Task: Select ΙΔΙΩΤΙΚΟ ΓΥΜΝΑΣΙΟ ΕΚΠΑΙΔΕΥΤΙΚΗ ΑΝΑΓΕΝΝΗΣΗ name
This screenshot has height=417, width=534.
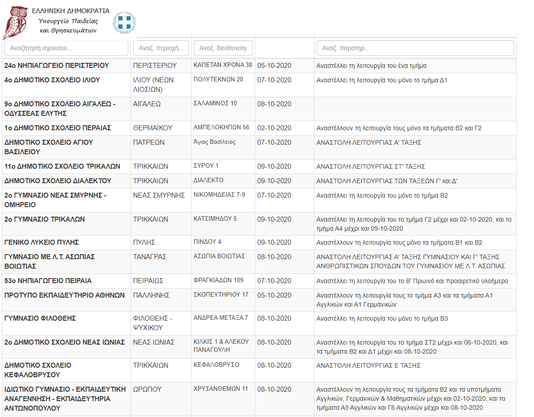Action: coord(65,398)
